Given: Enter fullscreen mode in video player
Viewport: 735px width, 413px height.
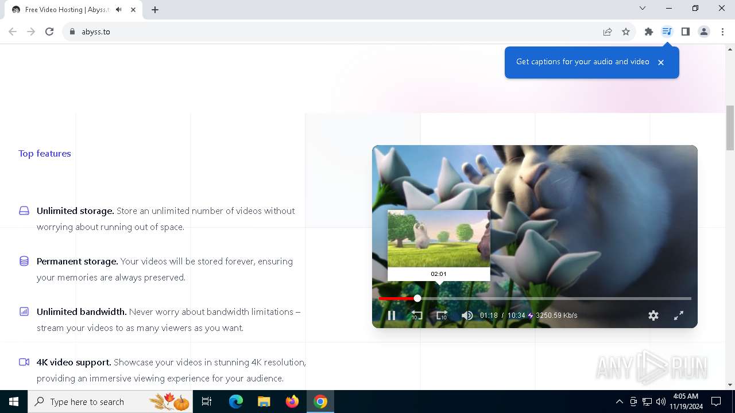Looking at the screenshot, I should 679,315.
